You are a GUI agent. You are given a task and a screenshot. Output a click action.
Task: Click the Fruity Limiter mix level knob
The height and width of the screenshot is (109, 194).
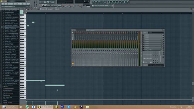pyautogui.click(x=163, y=50)
